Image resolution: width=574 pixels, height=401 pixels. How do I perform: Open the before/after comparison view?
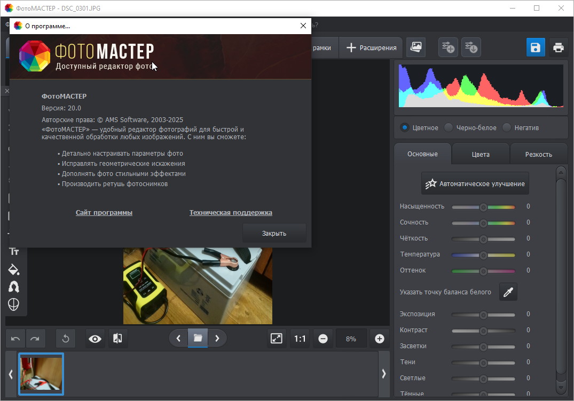point(117,339)
